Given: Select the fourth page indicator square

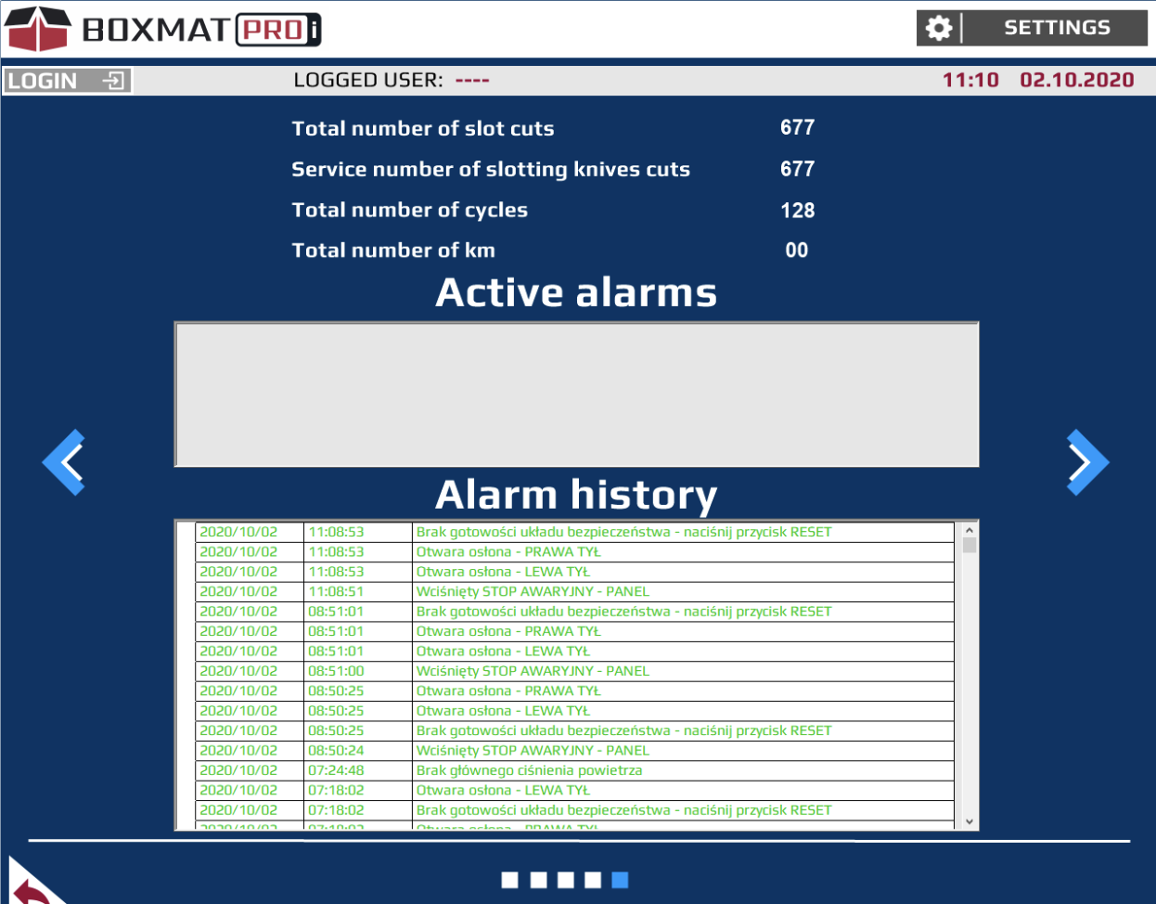Looking at the screenshot, I should 593,880.
